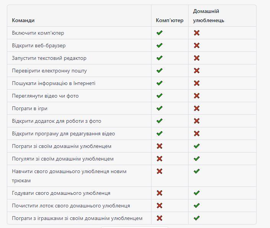Click green checkmark in Навчити новим трюкам row

click(x=197, y=171)
